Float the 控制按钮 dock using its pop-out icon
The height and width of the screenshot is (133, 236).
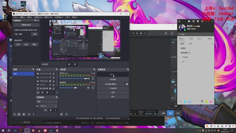[128, 69]
